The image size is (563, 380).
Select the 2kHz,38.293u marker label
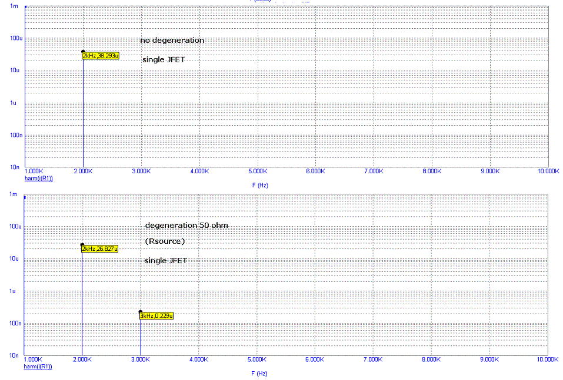pos(101,56)
